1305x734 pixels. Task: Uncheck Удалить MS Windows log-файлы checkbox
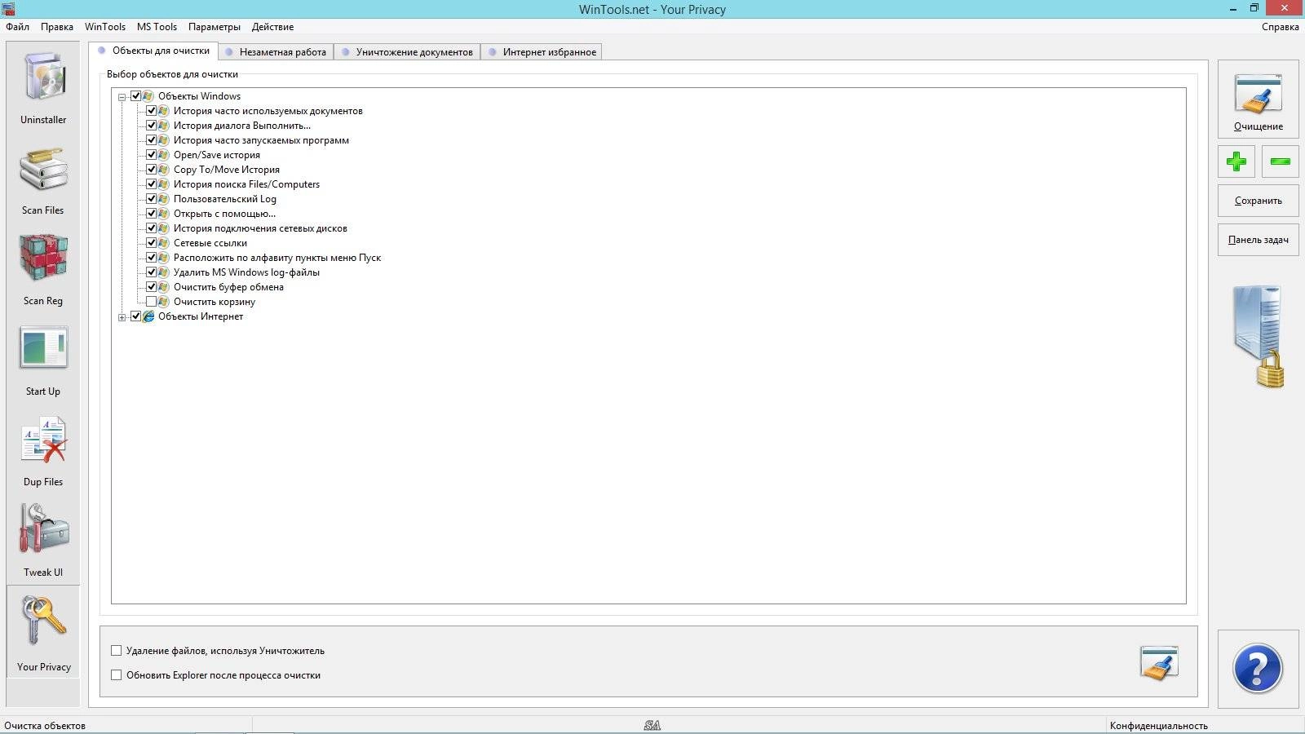pos(152,272)
